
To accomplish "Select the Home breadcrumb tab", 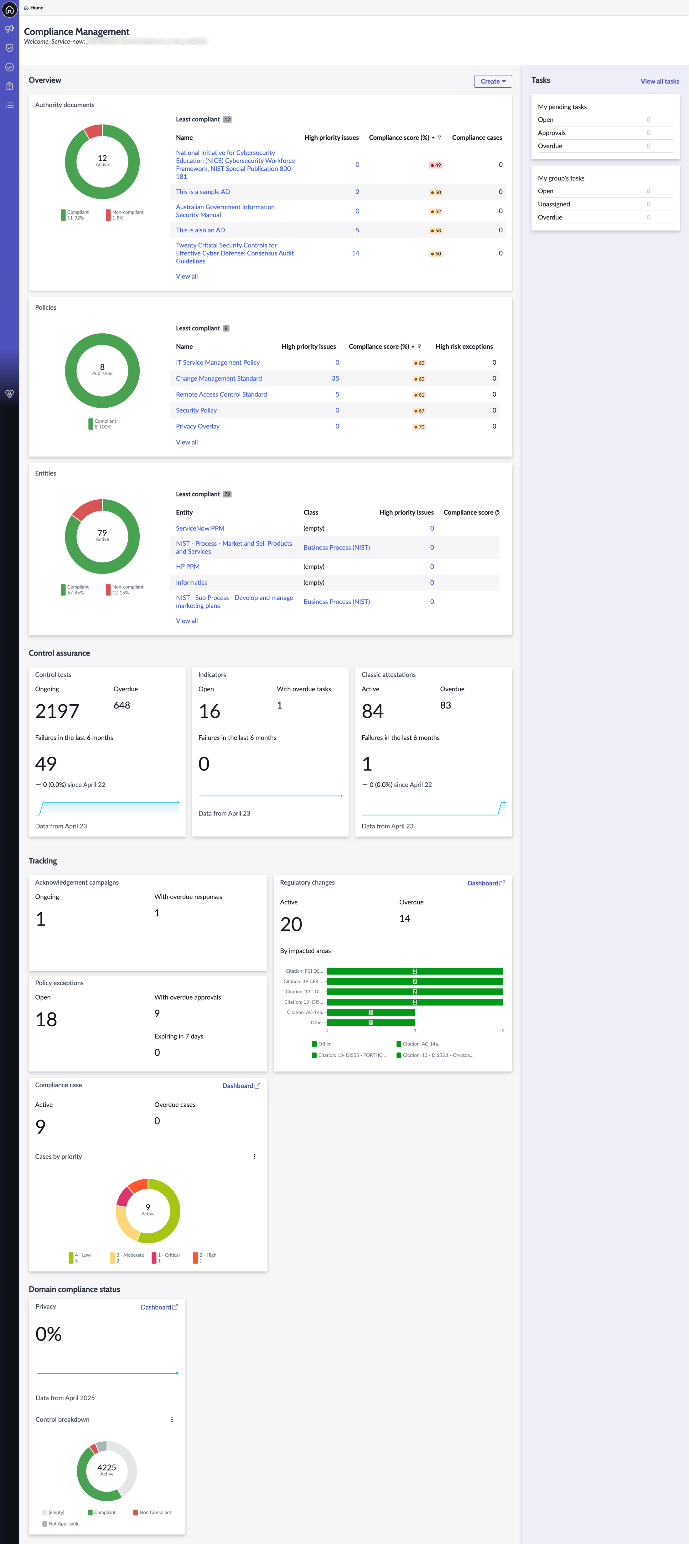I will coord(34,8).
